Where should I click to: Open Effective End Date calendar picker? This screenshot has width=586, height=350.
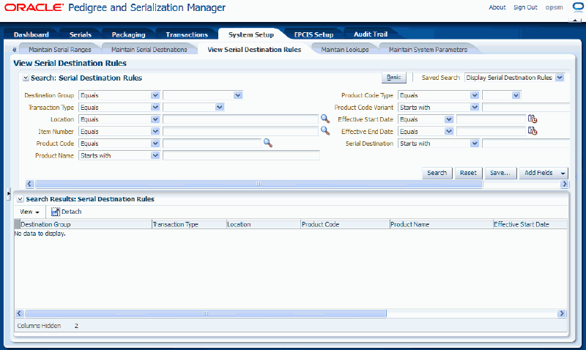533,131
